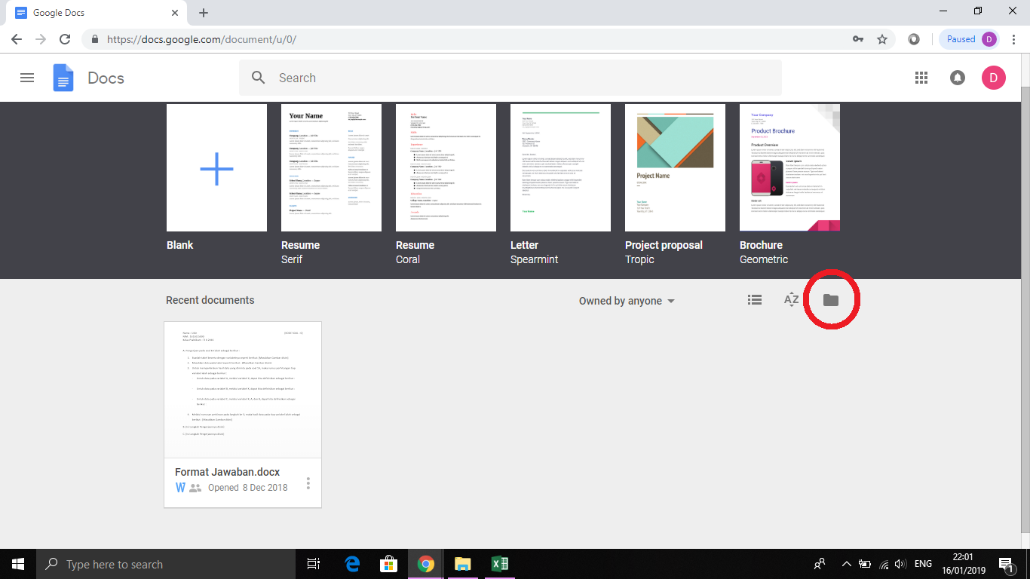
Task: Click the Chrome icon on the taskbar
Action: (x=426, y=564)
